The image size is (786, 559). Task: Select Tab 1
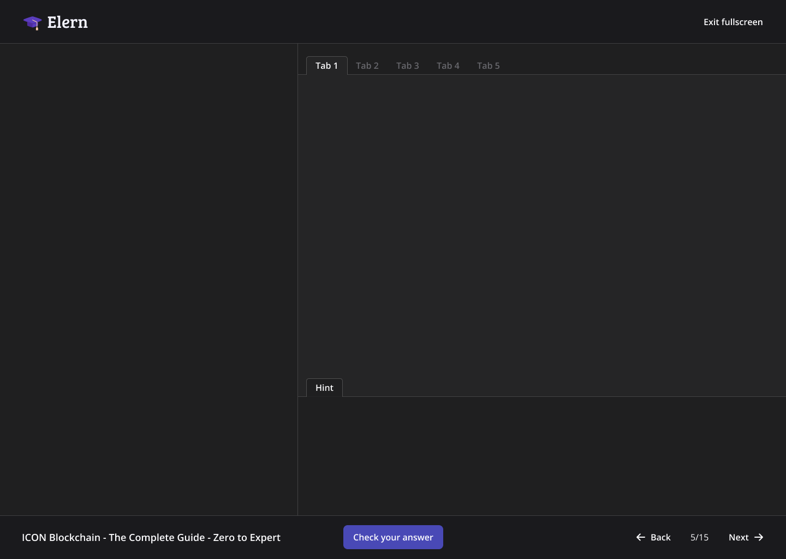pos(326,66)
